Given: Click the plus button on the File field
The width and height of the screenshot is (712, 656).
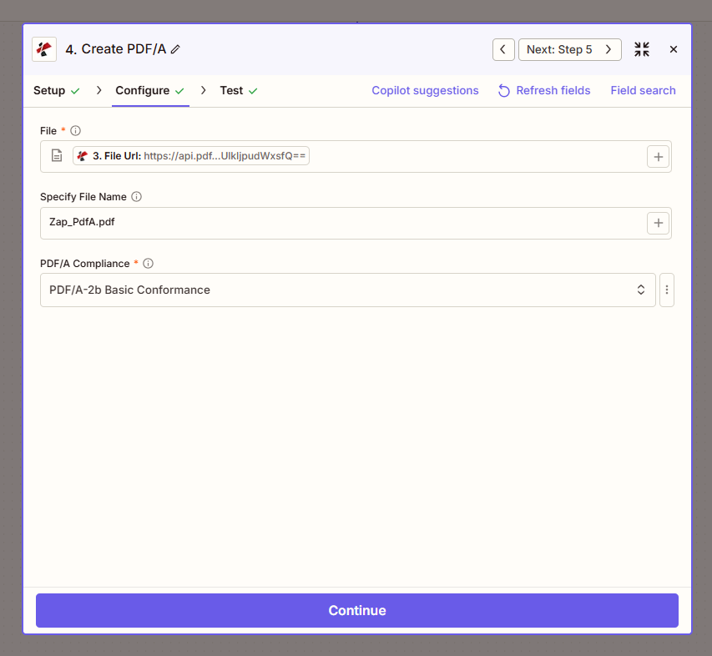Looking at the screenshot, I should [658, 156].
